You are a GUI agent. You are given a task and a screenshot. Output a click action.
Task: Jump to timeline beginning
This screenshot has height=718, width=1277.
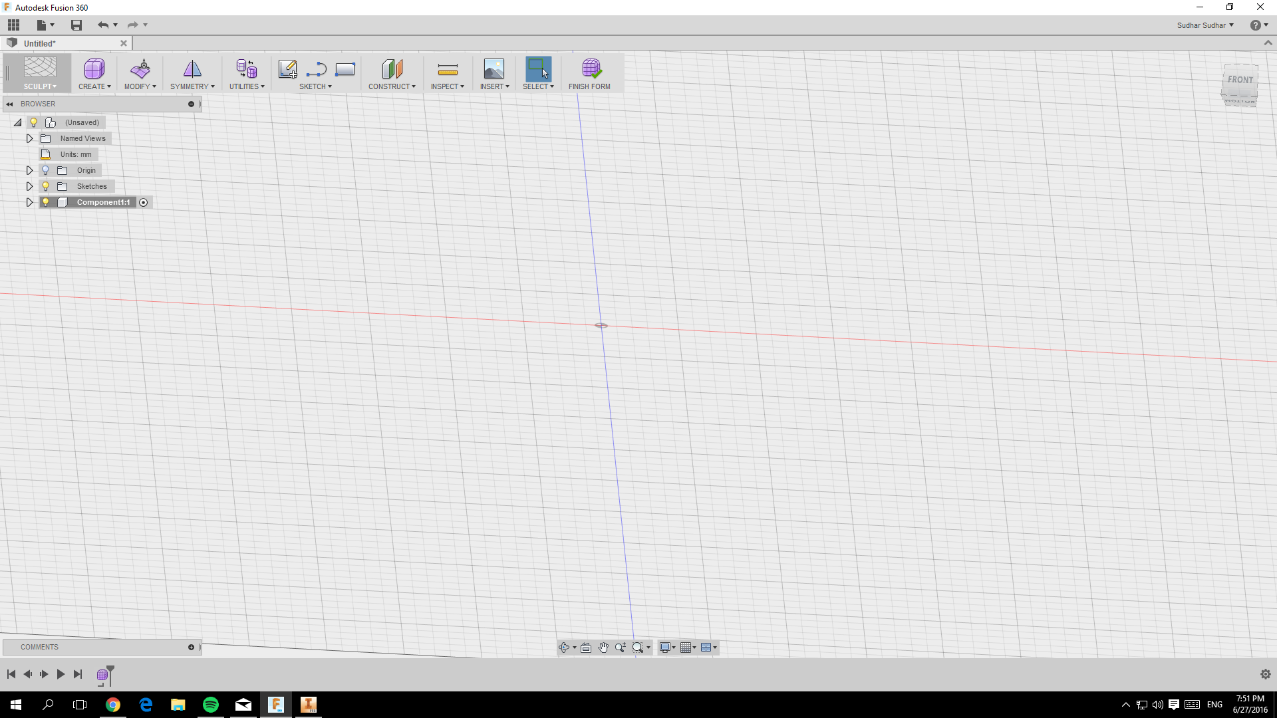[x=11, y=674]
